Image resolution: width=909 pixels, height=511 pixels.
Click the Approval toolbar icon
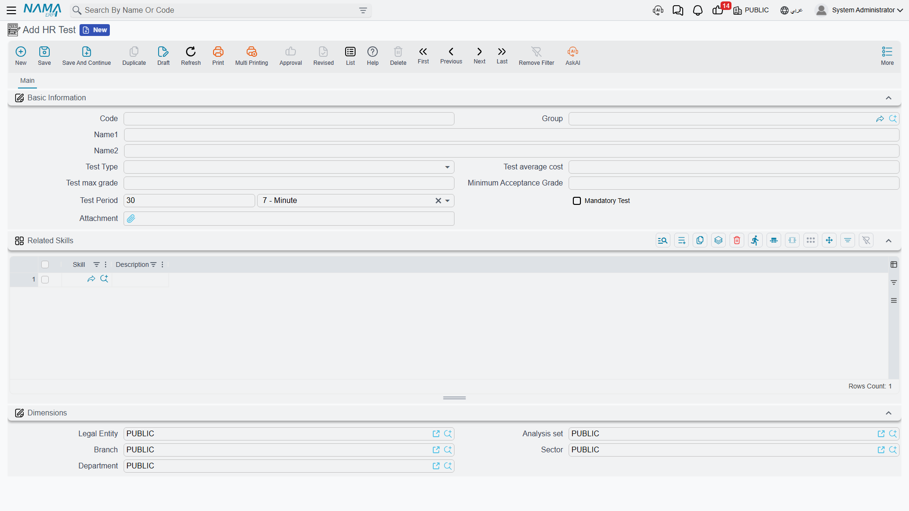[x=291, y=56]
